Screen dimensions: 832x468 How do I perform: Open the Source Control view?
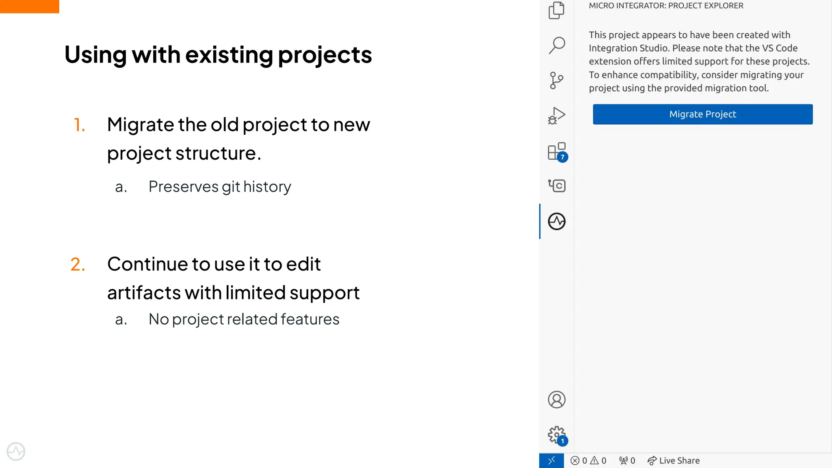click(556, 80)
